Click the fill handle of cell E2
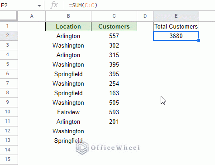Image resolution: width=215 pixels, height=165 pixels. (x=199, y=40)
